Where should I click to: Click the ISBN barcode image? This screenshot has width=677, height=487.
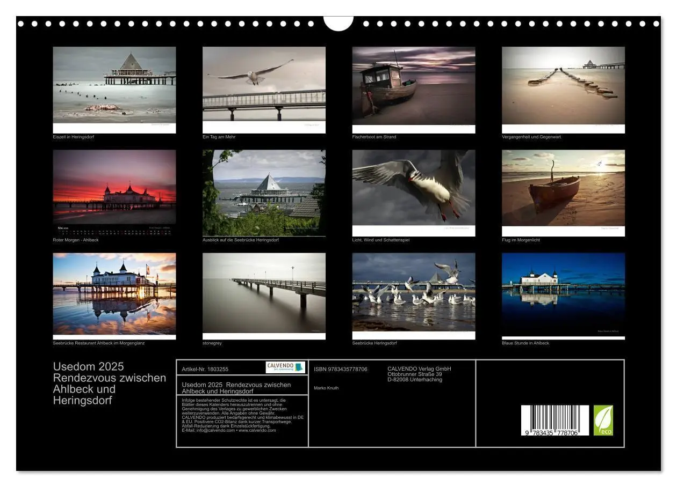point(555,420)
